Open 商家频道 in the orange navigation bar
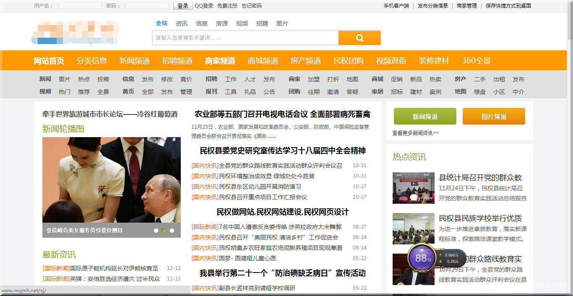The height and width of the screenshot is (296, 573). 220,61
